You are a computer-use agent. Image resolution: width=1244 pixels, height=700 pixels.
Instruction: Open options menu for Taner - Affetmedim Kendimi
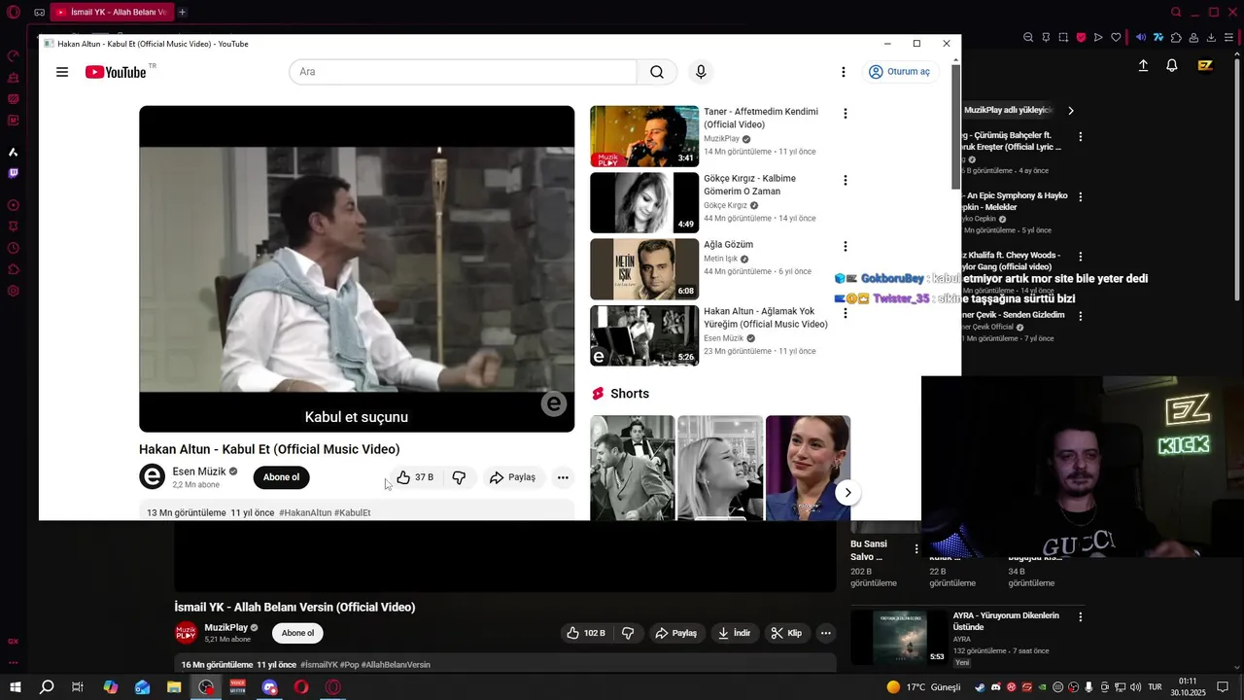[846, 114]
